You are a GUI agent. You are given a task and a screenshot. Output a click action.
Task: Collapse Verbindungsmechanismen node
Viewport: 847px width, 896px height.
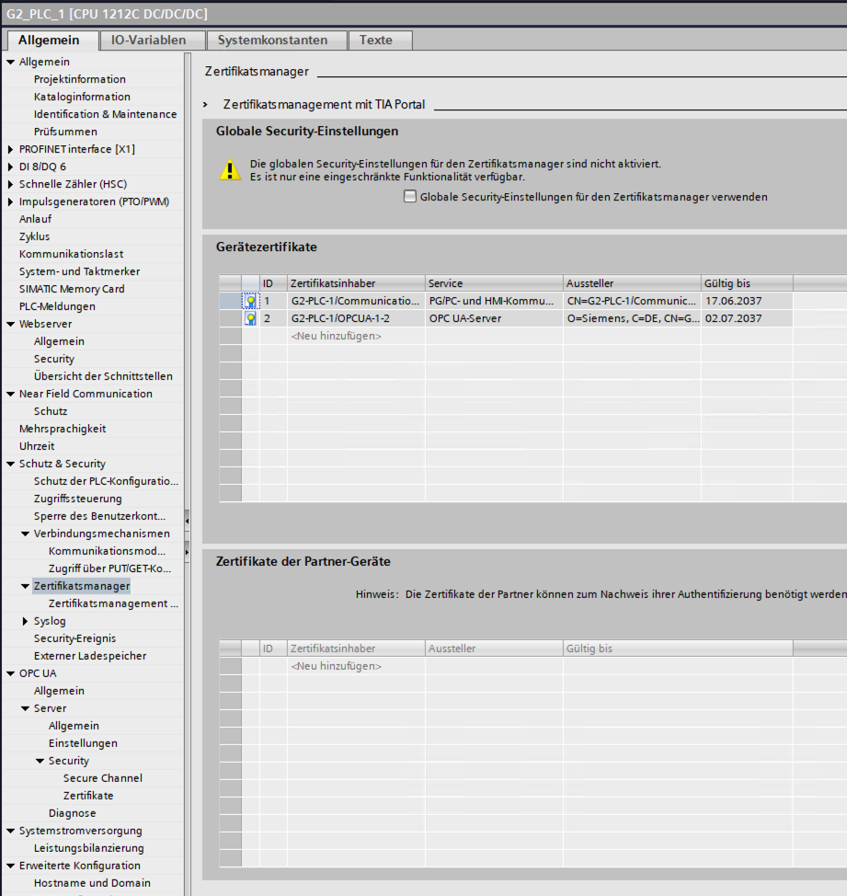[25, 534]
